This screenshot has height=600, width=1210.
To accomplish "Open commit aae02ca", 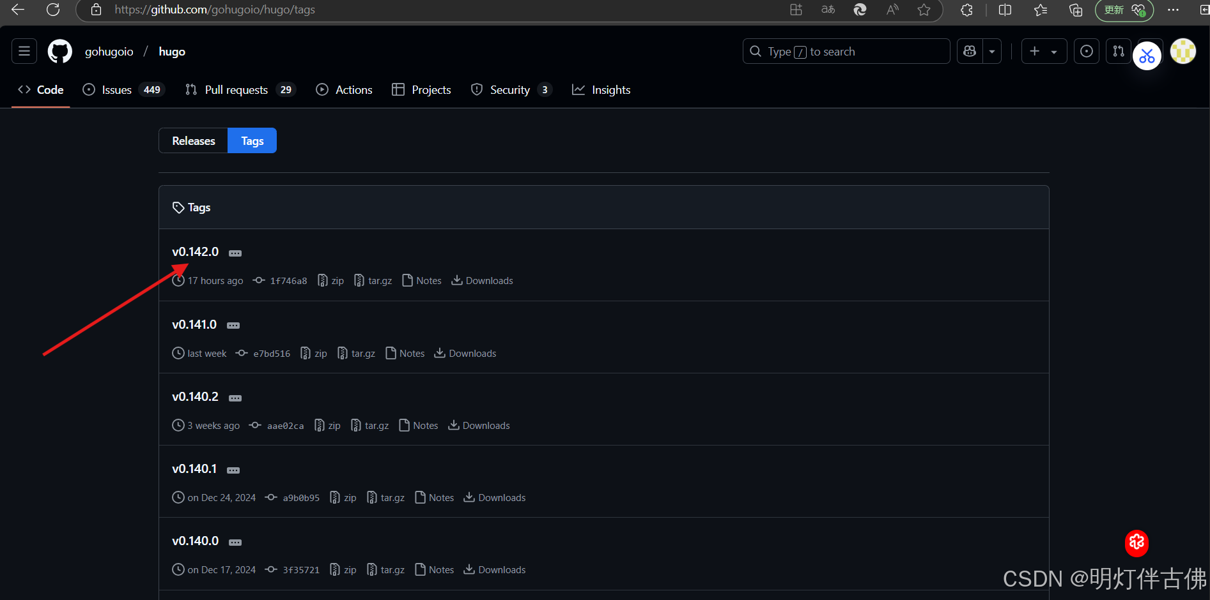I will tap(277, 425).
